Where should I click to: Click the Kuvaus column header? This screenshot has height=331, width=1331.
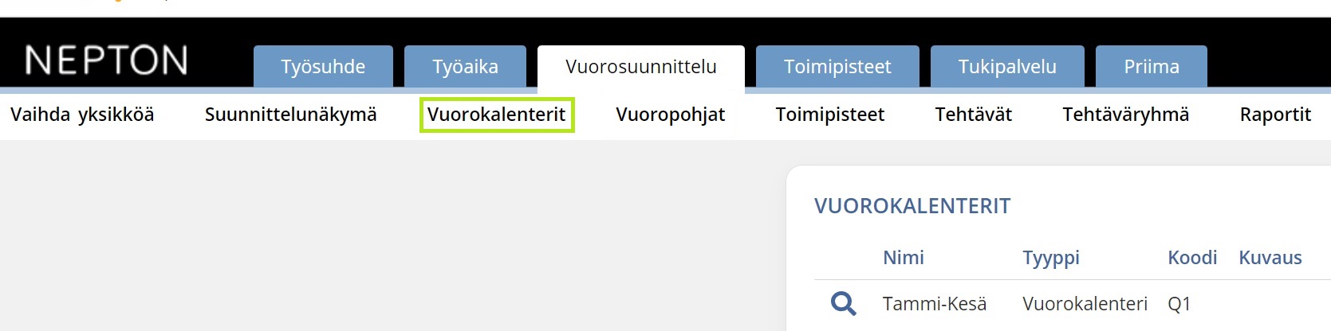click(1270, 258)
